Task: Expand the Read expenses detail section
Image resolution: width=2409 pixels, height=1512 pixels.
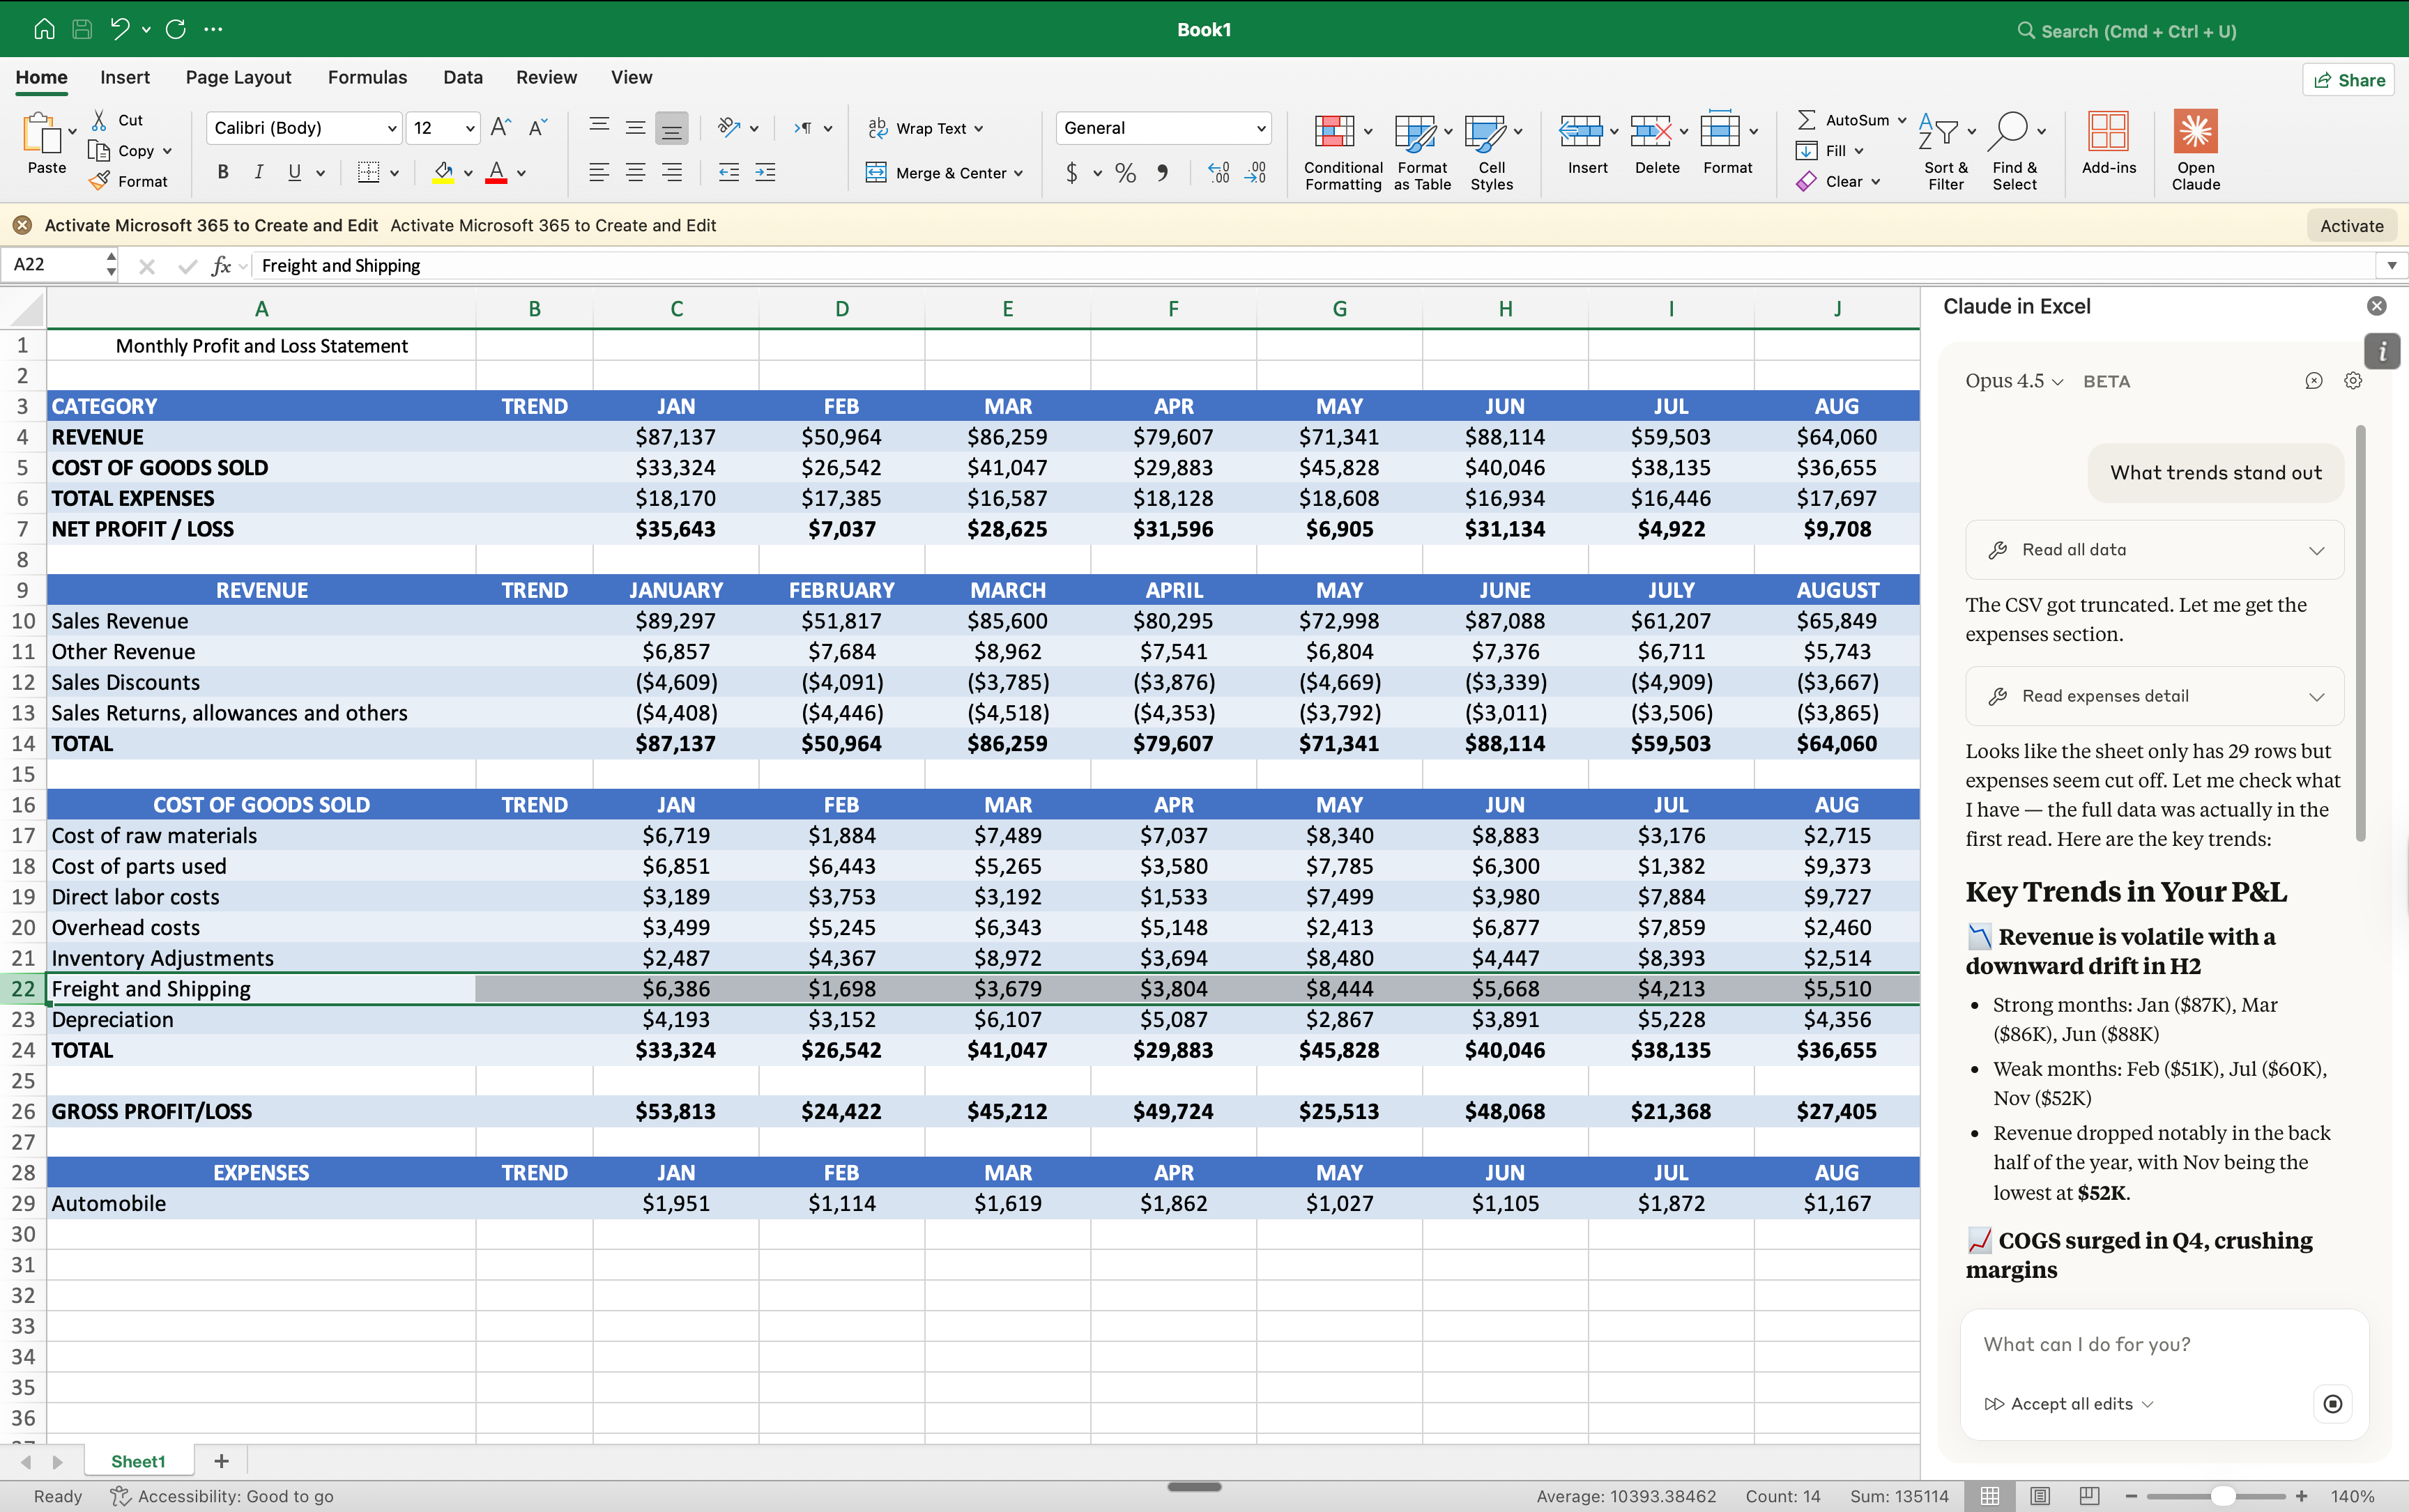Action: pyautogui.click(x=2153, y=695)
